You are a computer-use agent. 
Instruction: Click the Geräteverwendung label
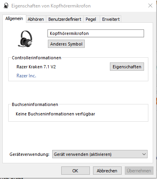pyautogui.click(x=29, y=154)
